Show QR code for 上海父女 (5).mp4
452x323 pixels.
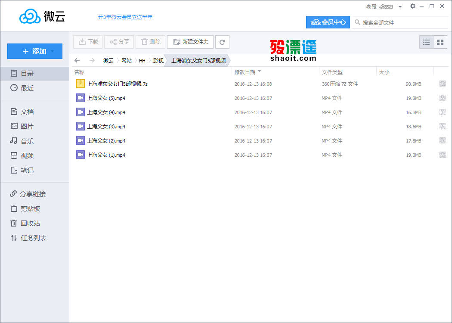click(x=443, y=98)
